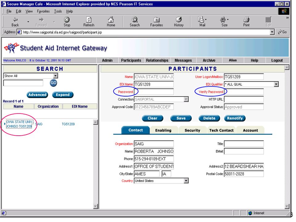Image resolution: width=296 pixels, height=222 pixels.
Task: Click the Internet zone globe in the status bar
Action: (250, 213)
